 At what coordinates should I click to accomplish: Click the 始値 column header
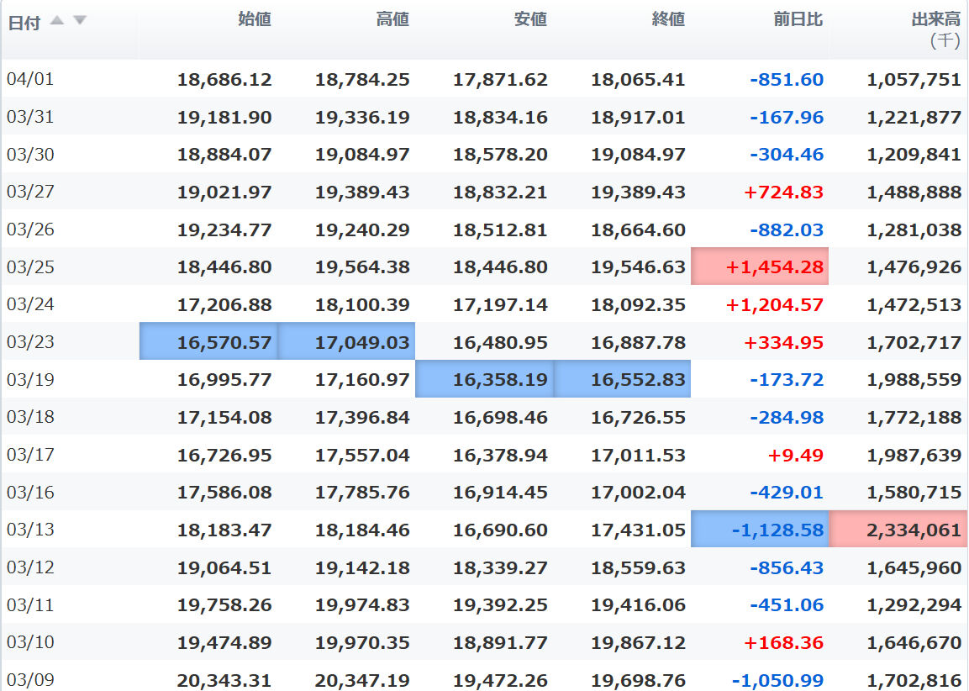coord(255,20)
